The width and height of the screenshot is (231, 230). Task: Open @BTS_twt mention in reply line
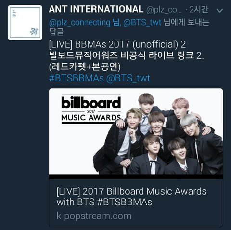(x=142, y=22)
